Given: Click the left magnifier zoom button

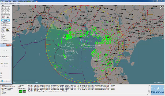Looking at the screenshot, I should tap(3, 17).
